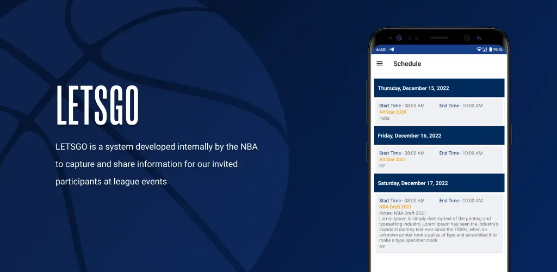Open the NBA Draft 2021 event link
This screenshot has height=272, width=557.
(395, 207)
